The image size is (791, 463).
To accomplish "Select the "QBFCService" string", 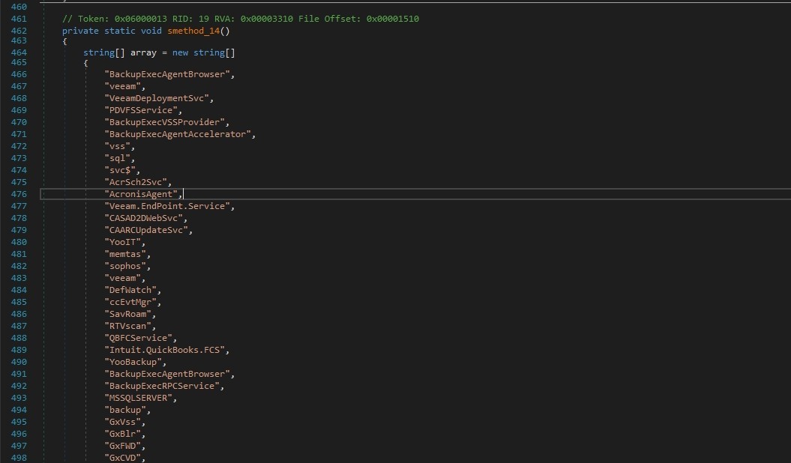I will click(138, 338).
